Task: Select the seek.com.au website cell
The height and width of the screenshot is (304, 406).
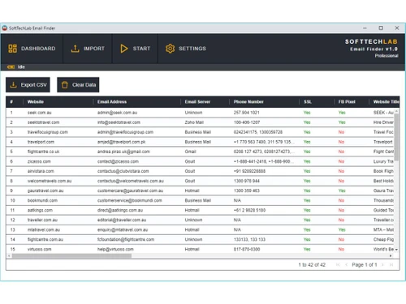Action: coord(40,113)
